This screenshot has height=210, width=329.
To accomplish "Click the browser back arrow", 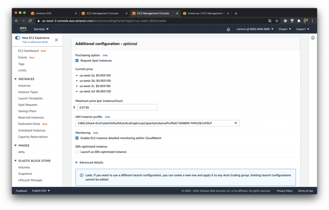I will 17,21.
